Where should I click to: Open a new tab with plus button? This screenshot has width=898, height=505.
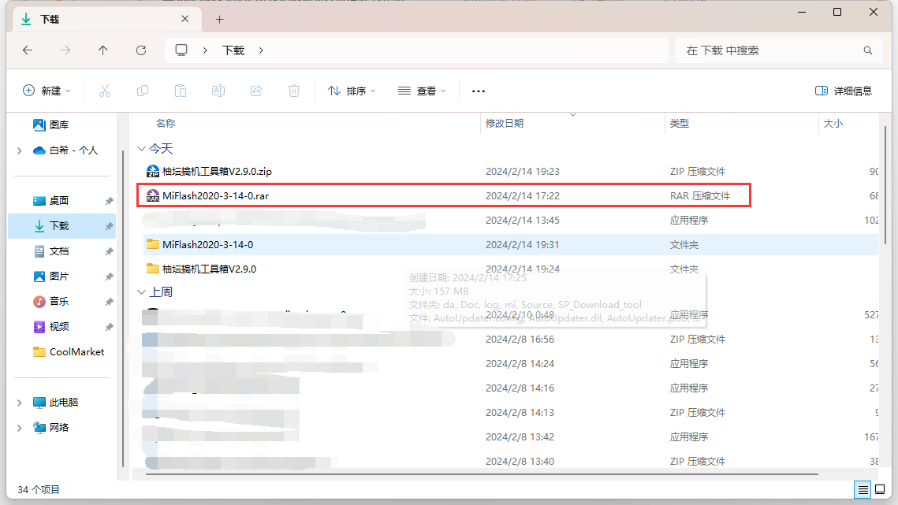click(x=219, y=19)
